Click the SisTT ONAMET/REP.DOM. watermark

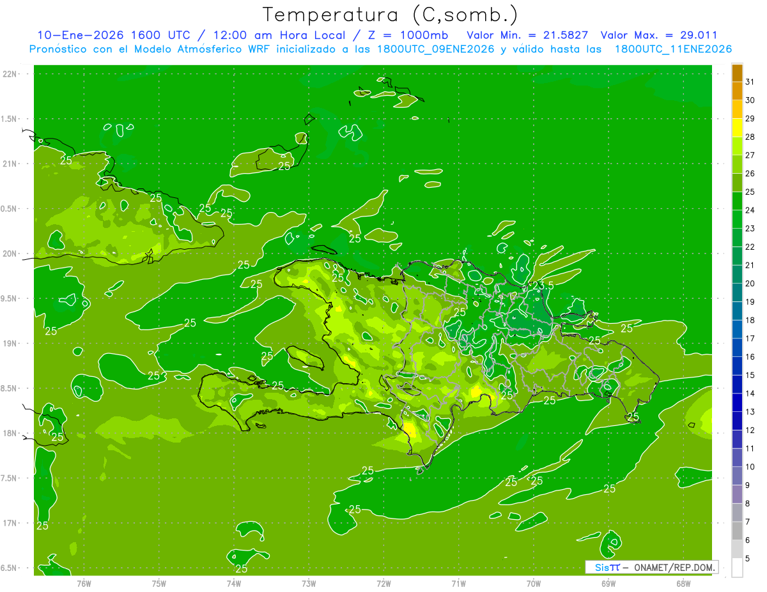[x=651, y=567]
